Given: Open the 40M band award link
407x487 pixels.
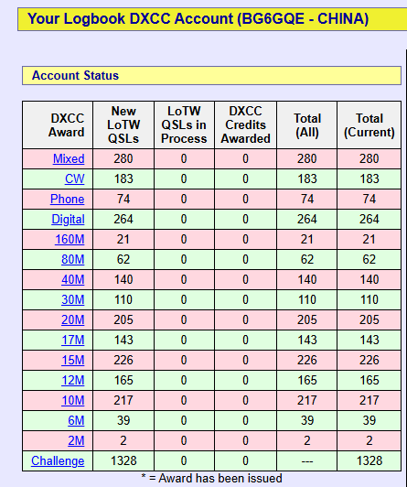Looking at the screenshot, I should [x=73, y=279].
